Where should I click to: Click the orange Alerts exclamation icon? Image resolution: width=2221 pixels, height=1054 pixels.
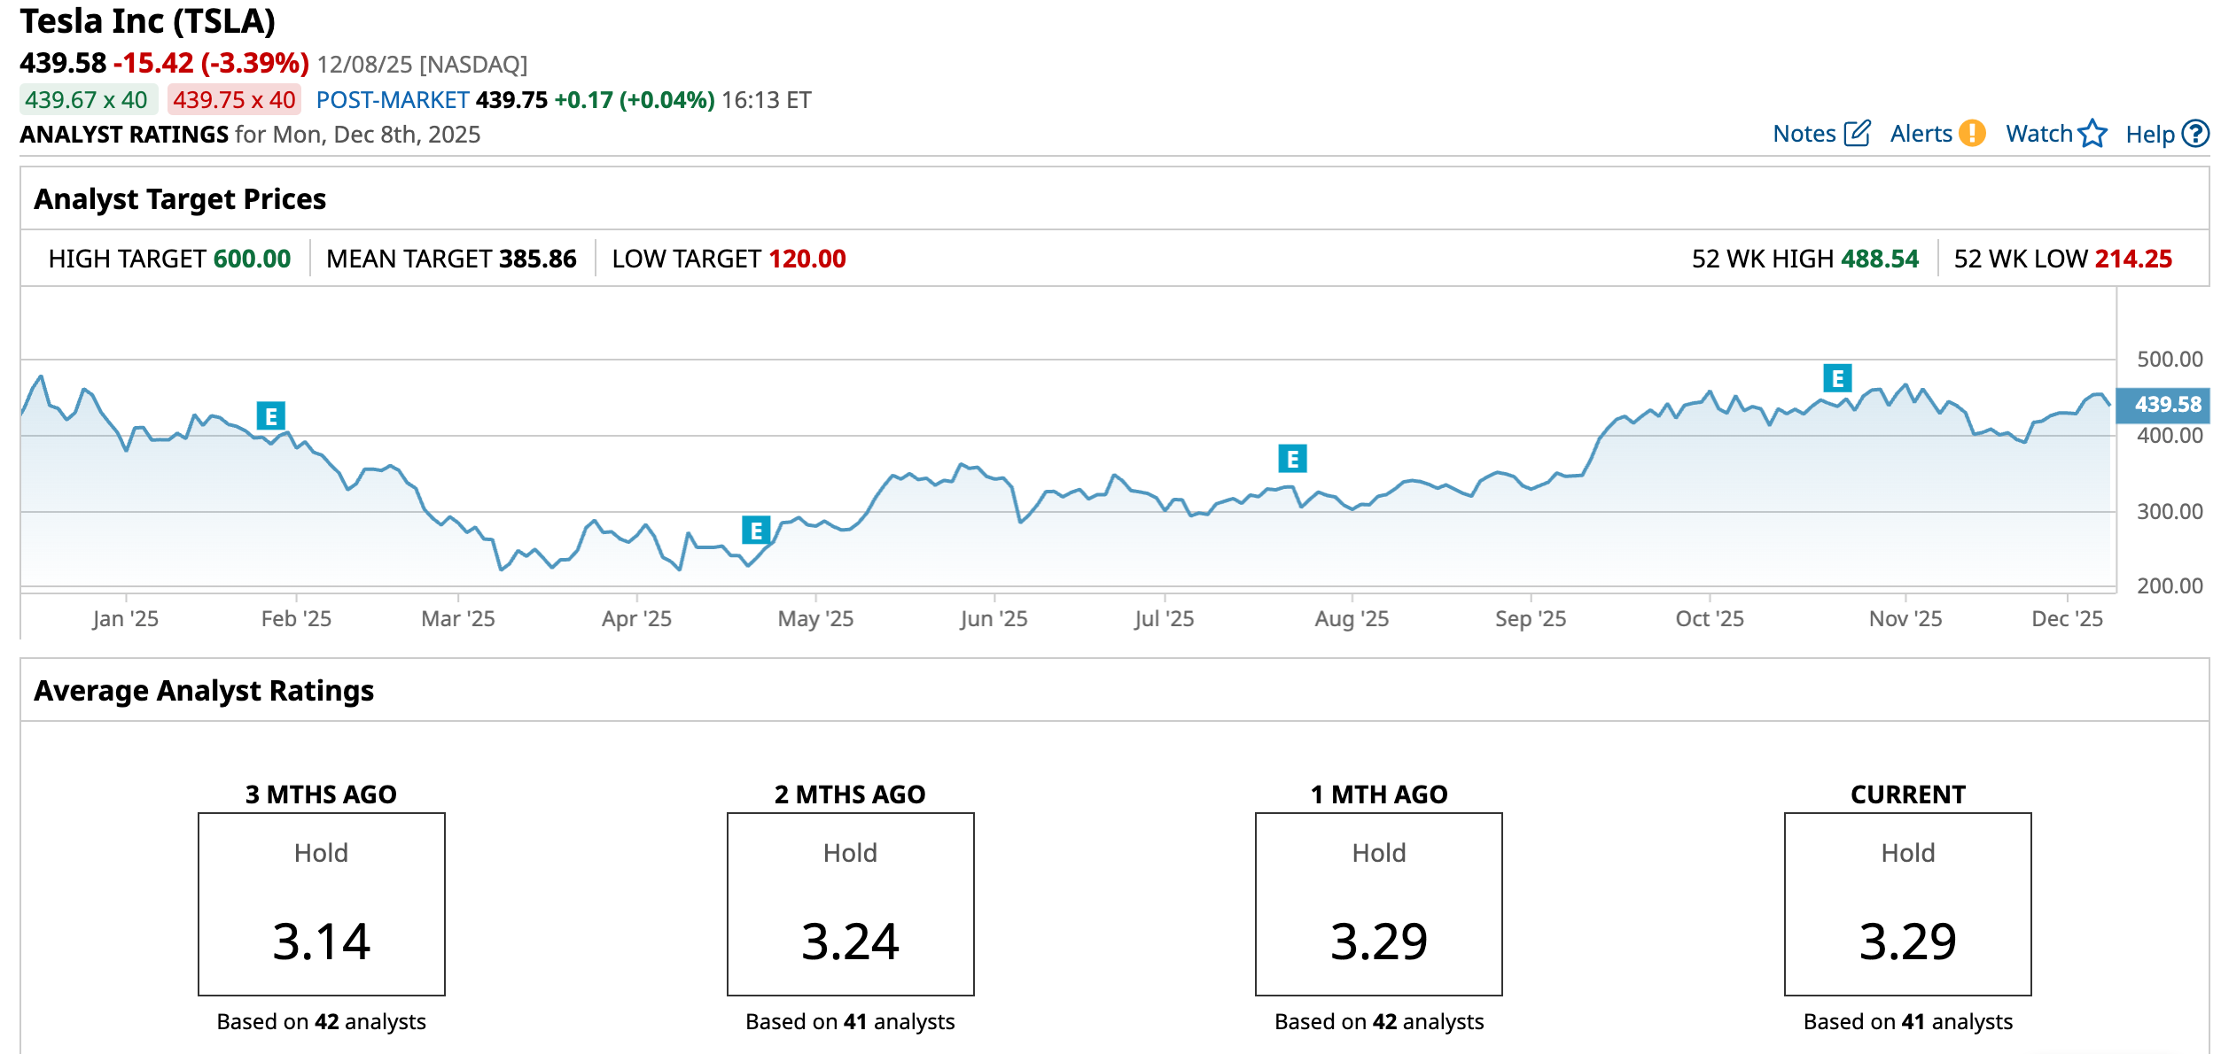[1972, 134]
